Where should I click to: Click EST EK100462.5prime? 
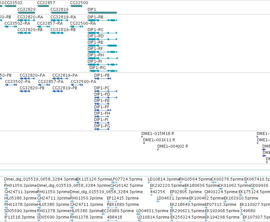pyautogui.click(x=190, y=201)
